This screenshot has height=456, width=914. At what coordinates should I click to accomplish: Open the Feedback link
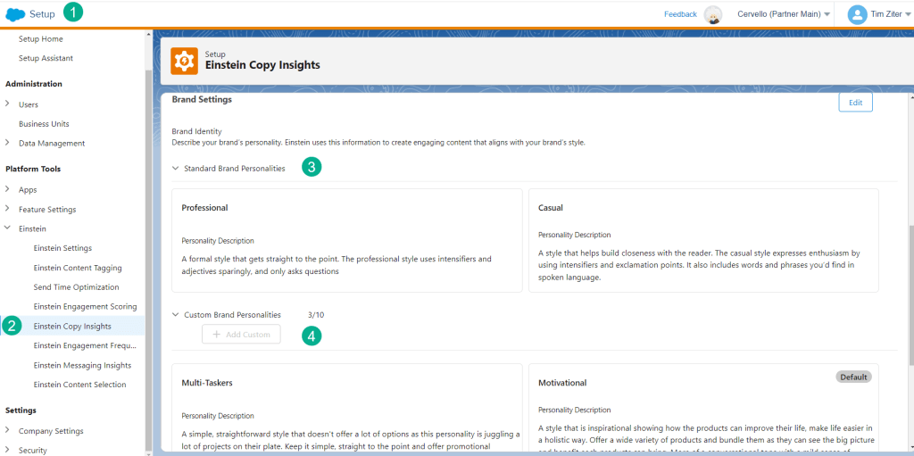point(680,14)
